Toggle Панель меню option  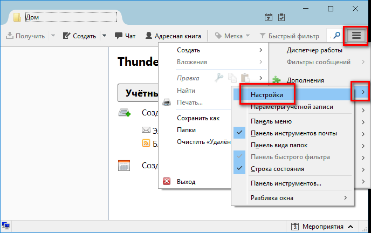pos(293,121)
